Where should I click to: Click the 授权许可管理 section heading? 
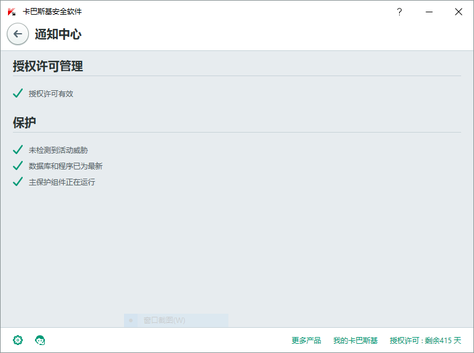[x=48, y=66]
